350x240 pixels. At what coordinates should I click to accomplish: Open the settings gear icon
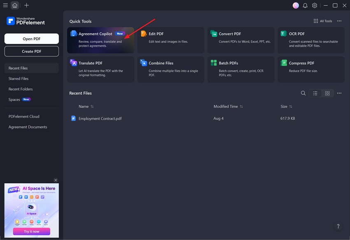coord(314,5)
